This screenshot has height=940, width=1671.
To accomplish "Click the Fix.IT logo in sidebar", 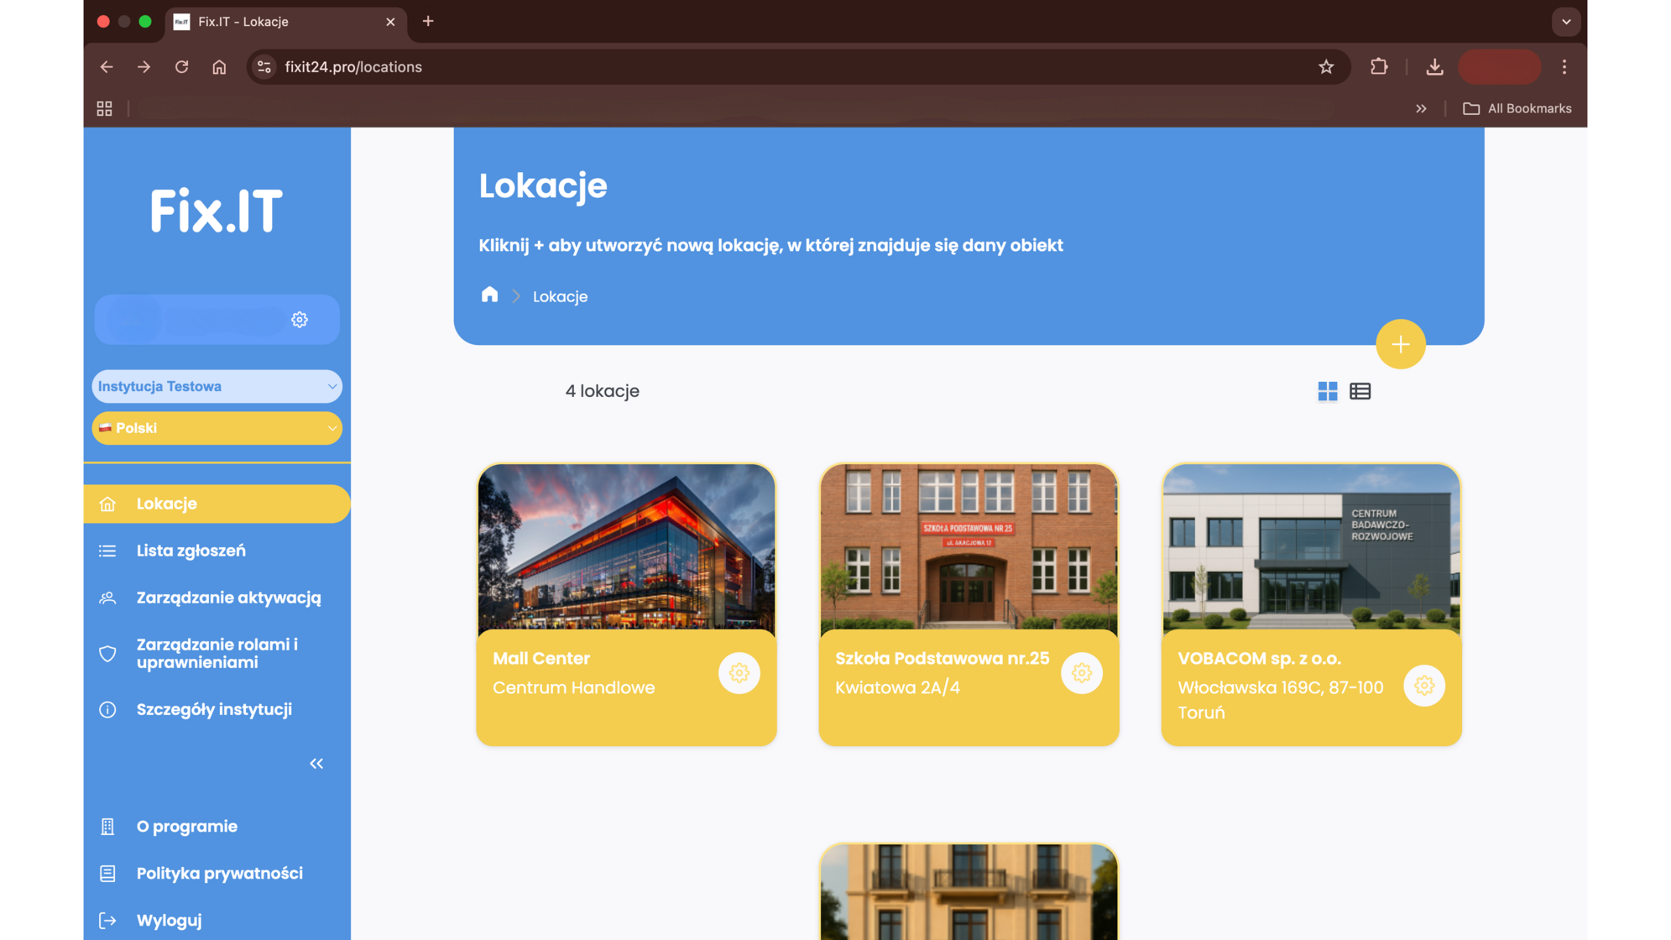I will [217, 211].
